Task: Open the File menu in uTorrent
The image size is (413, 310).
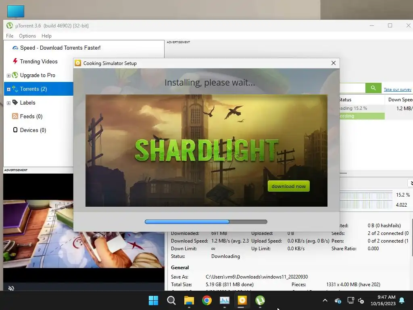Action: coord(10,36)
